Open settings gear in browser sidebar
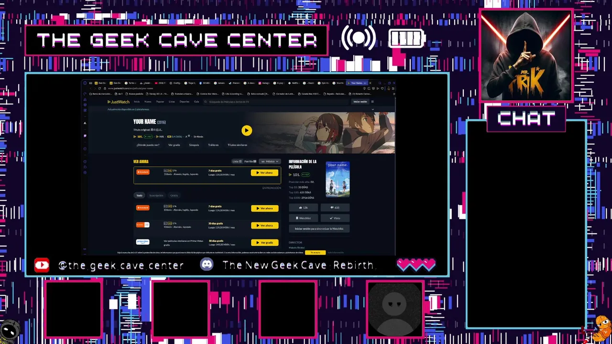This screenshot has height=344, width=612. point(85,172)
